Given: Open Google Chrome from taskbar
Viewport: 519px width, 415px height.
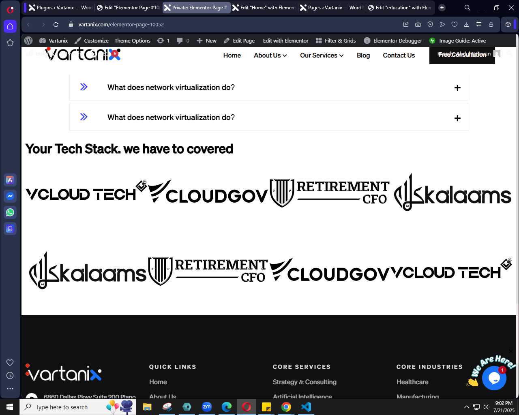Looking at the screenshot, I should (286, 407).
